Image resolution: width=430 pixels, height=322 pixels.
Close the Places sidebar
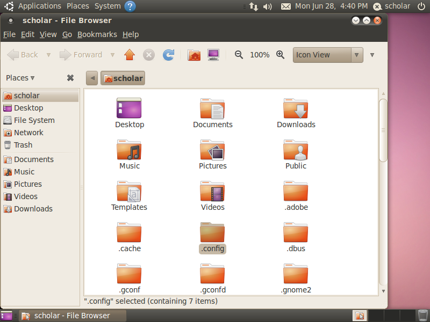70,78
